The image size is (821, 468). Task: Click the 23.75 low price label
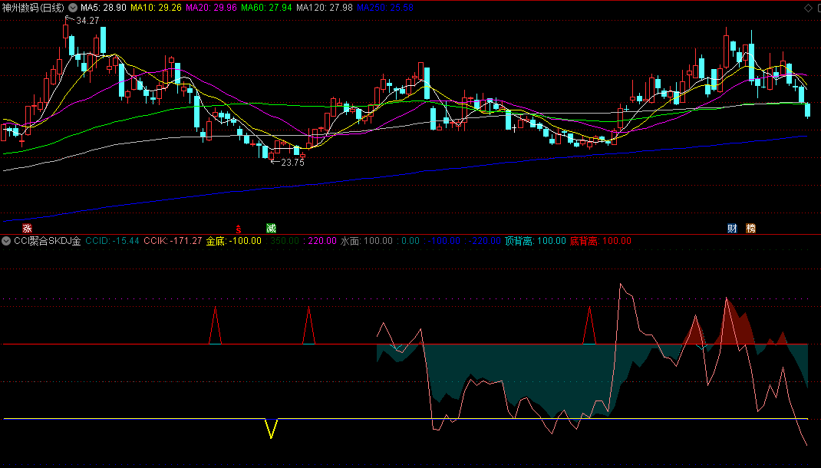(292, 163)
